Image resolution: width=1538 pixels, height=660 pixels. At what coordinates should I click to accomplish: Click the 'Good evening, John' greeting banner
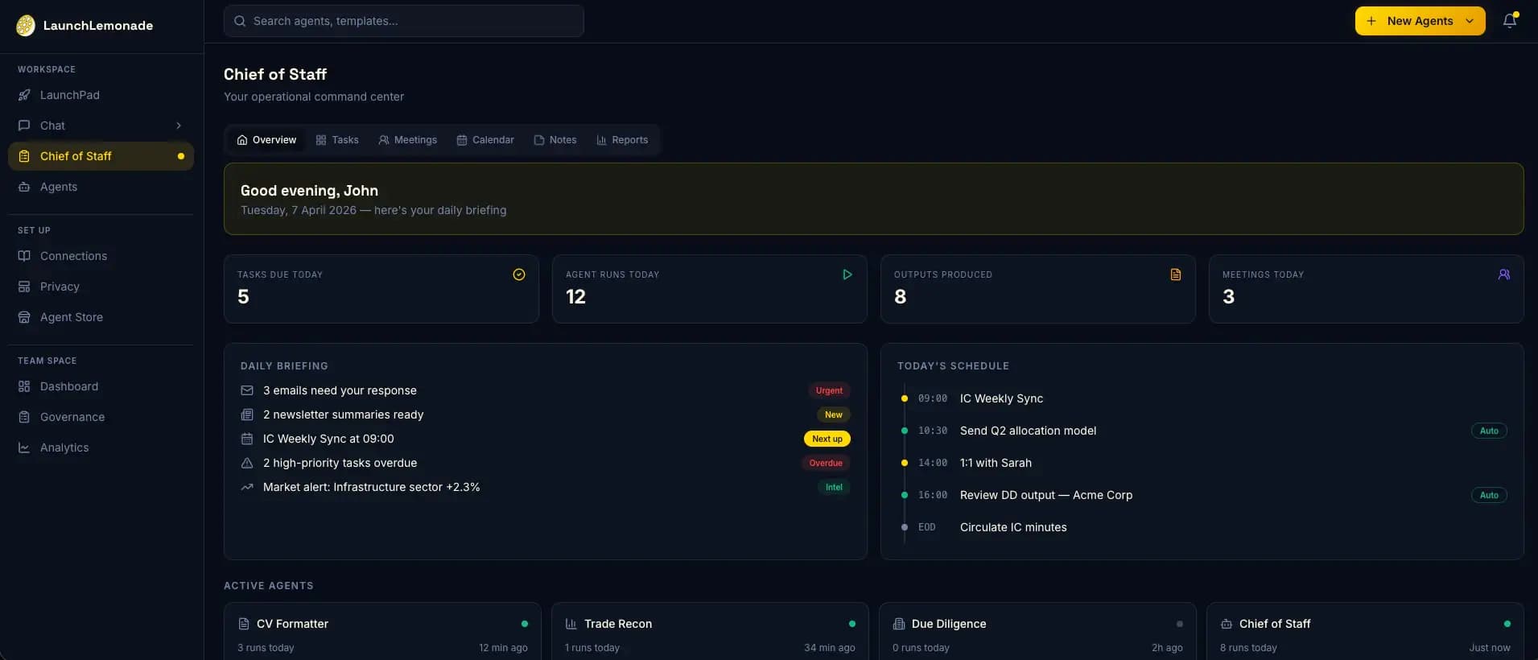[x=873, y=199]
